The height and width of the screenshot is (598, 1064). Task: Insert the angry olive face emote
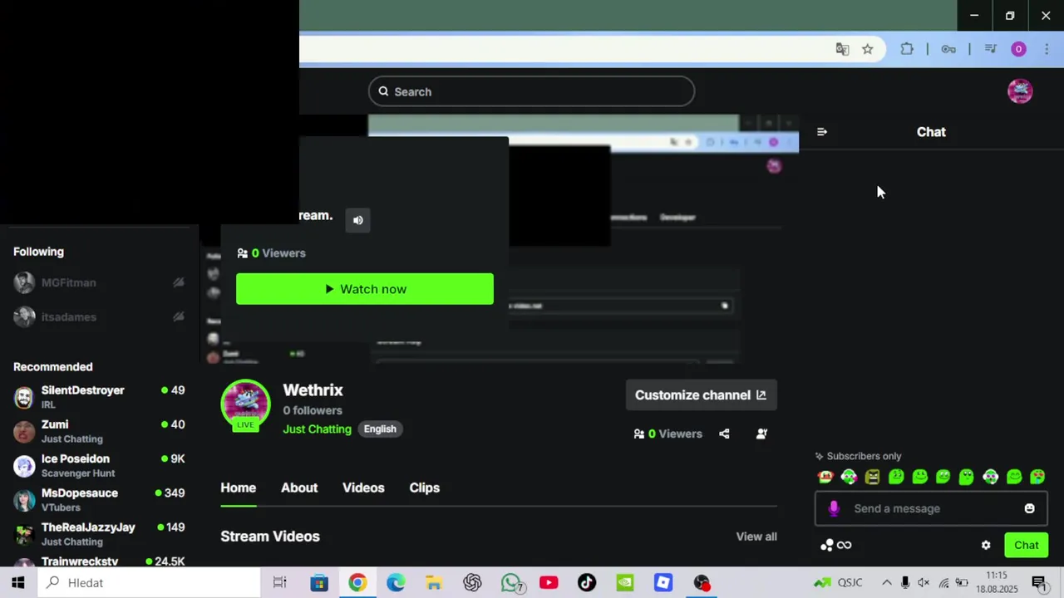872,477
